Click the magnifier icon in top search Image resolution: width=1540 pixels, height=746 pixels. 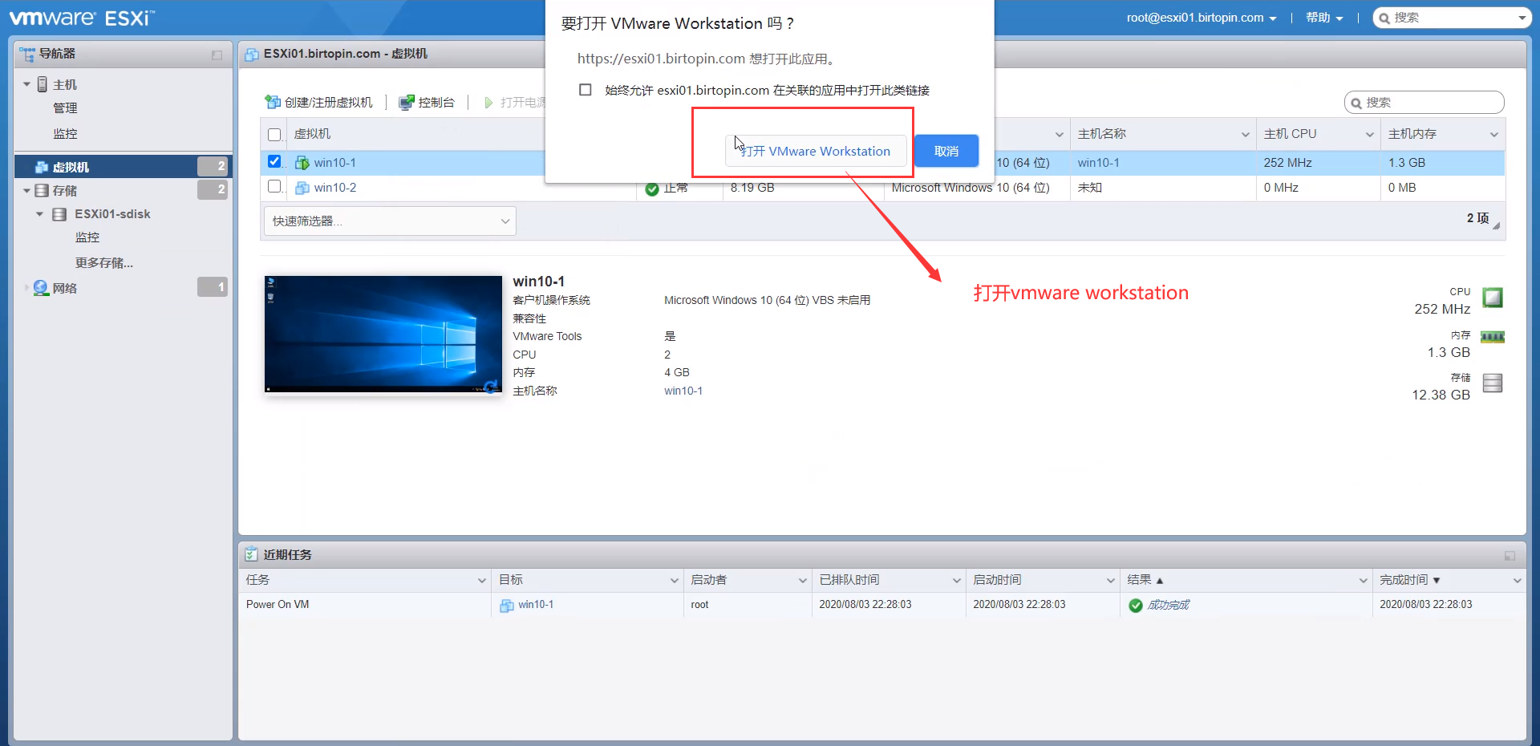[x=1384, y=18]
